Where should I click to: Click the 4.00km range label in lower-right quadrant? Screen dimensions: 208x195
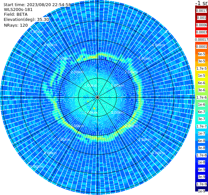click(x=158, y=153)
